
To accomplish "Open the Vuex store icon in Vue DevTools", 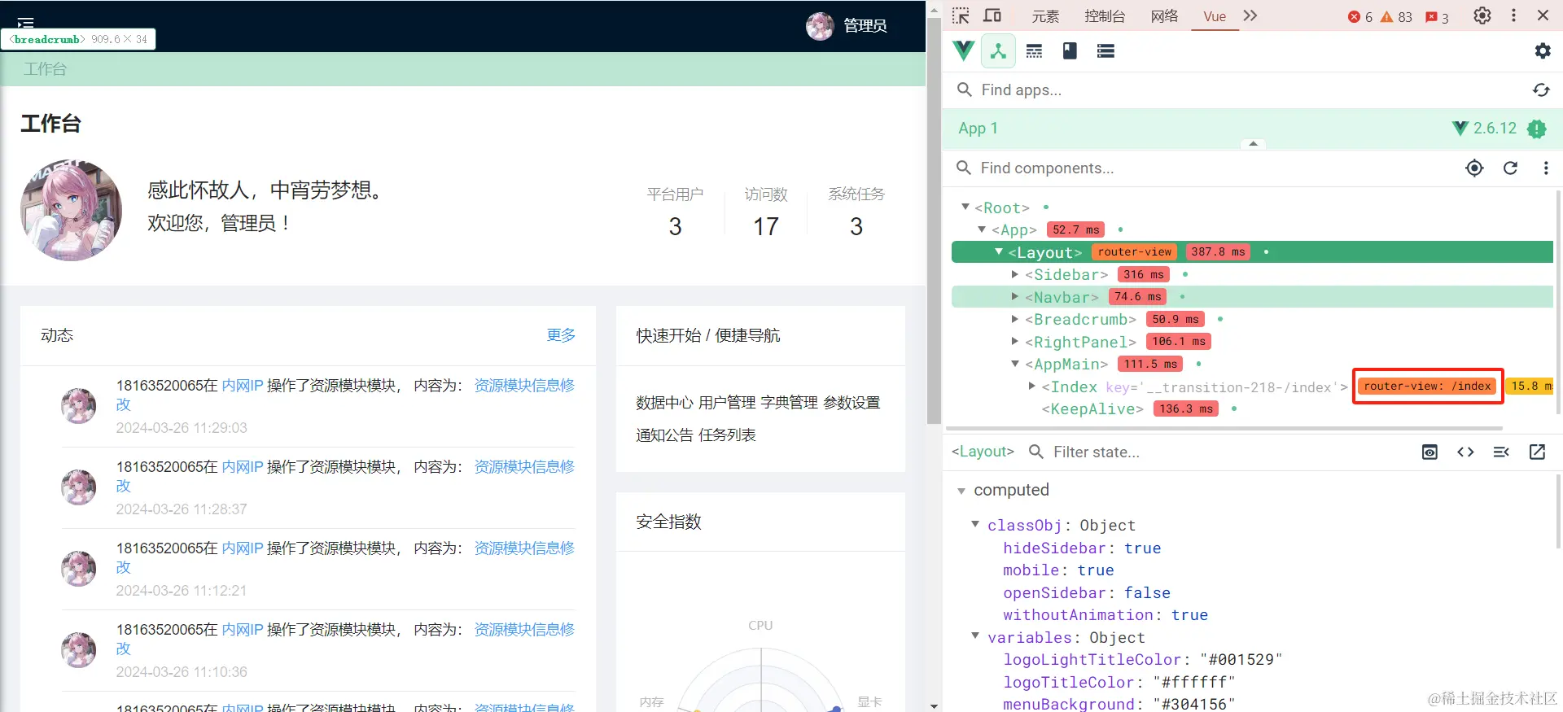I will tap(1070, 51).
